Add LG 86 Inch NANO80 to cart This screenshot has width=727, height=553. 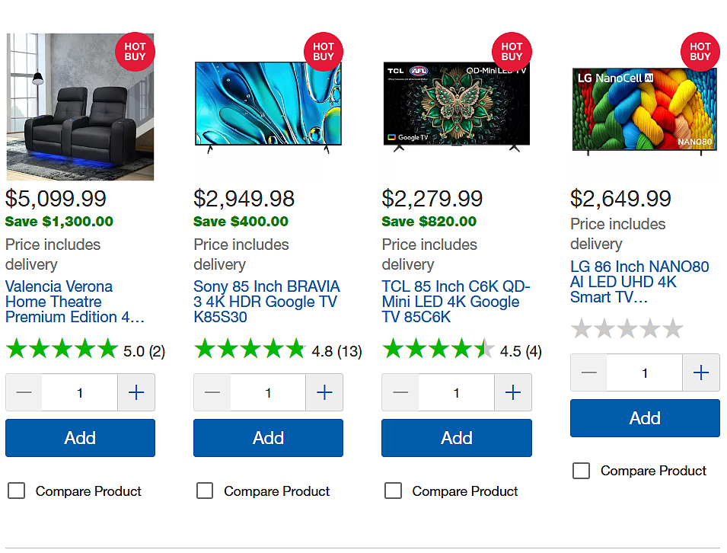(x=645, y=418)
